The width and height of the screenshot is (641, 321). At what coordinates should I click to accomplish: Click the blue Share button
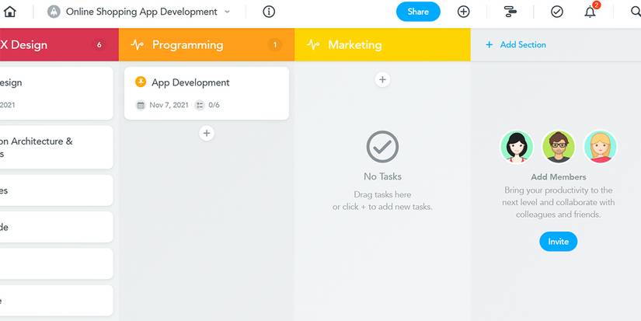pos(418,12)
